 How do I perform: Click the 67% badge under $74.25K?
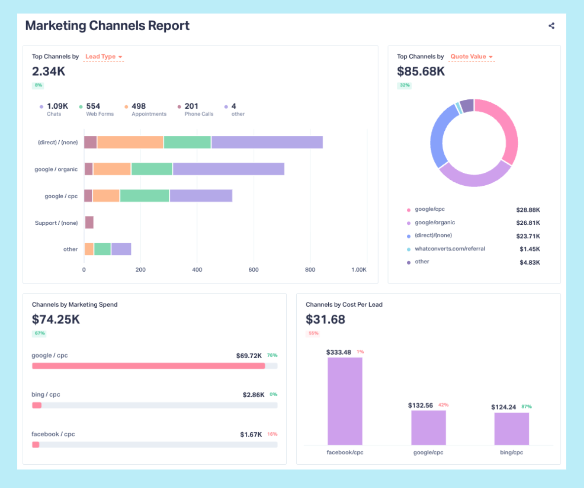pos(39,333)
